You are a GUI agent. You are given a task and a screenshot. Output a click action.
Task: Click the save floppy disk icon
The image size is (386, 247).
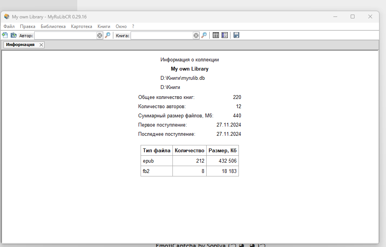(236, 35)
